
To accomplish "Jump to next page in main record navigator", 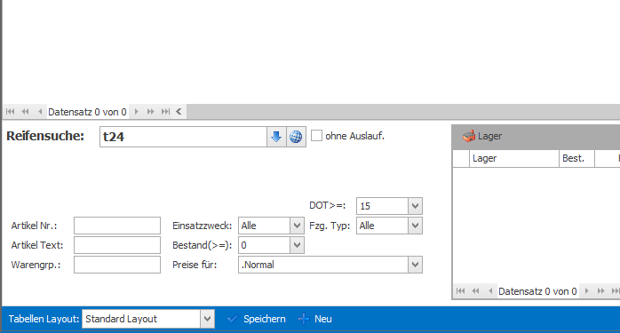I will 151,112.
